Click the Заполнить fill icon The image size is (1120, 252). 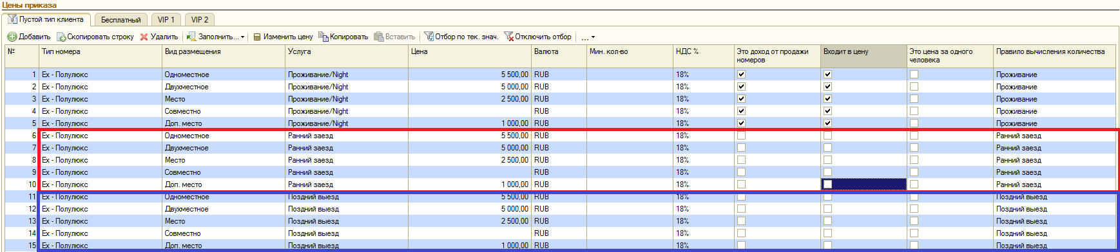[191, 37]
